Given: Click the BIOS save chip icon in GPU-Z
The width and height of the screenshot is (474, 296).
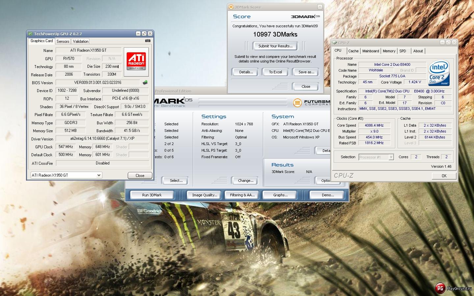Looking at the screenshot, I should tap(145, 82).
